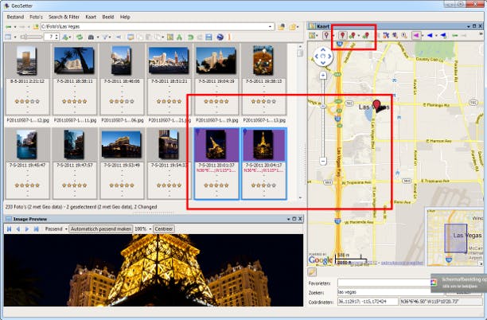Toggle the show image position marker icon

pos(327,36)
